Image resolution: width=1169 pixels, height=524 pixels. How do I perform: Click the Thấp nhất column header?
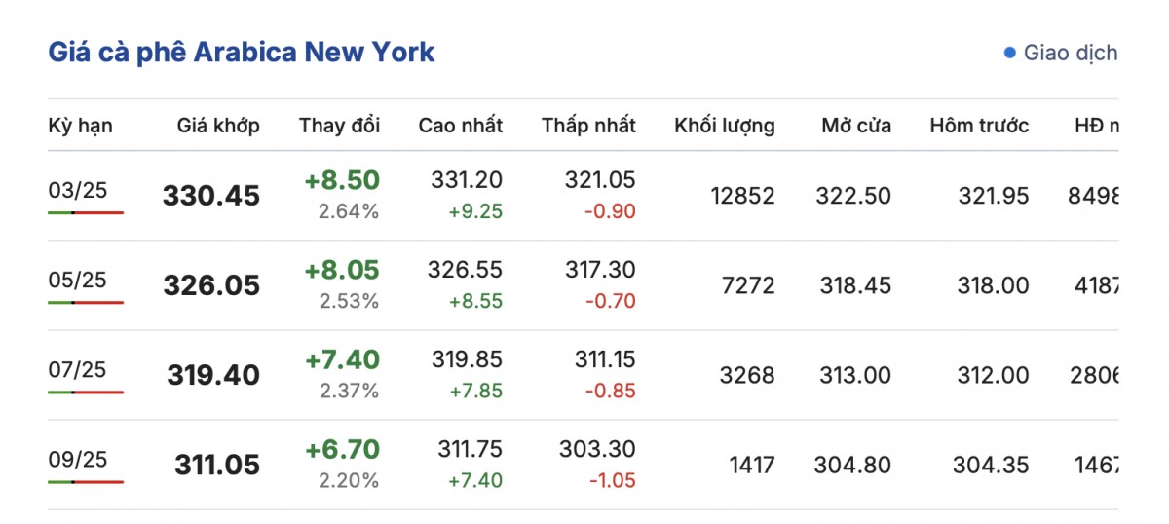pos(588,126)
